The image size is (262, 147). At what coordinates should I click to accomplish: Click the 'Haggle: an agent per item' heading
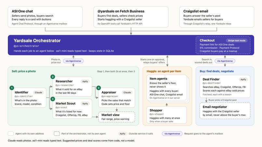tap(164, 71)
